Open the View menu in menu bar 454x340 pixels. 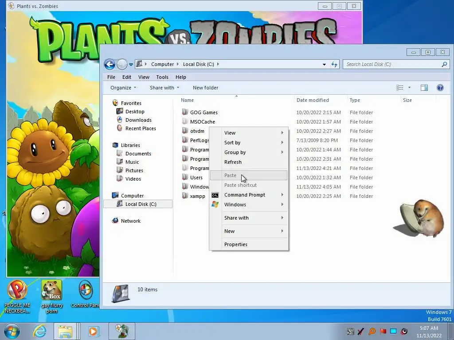tap(144, 77)
